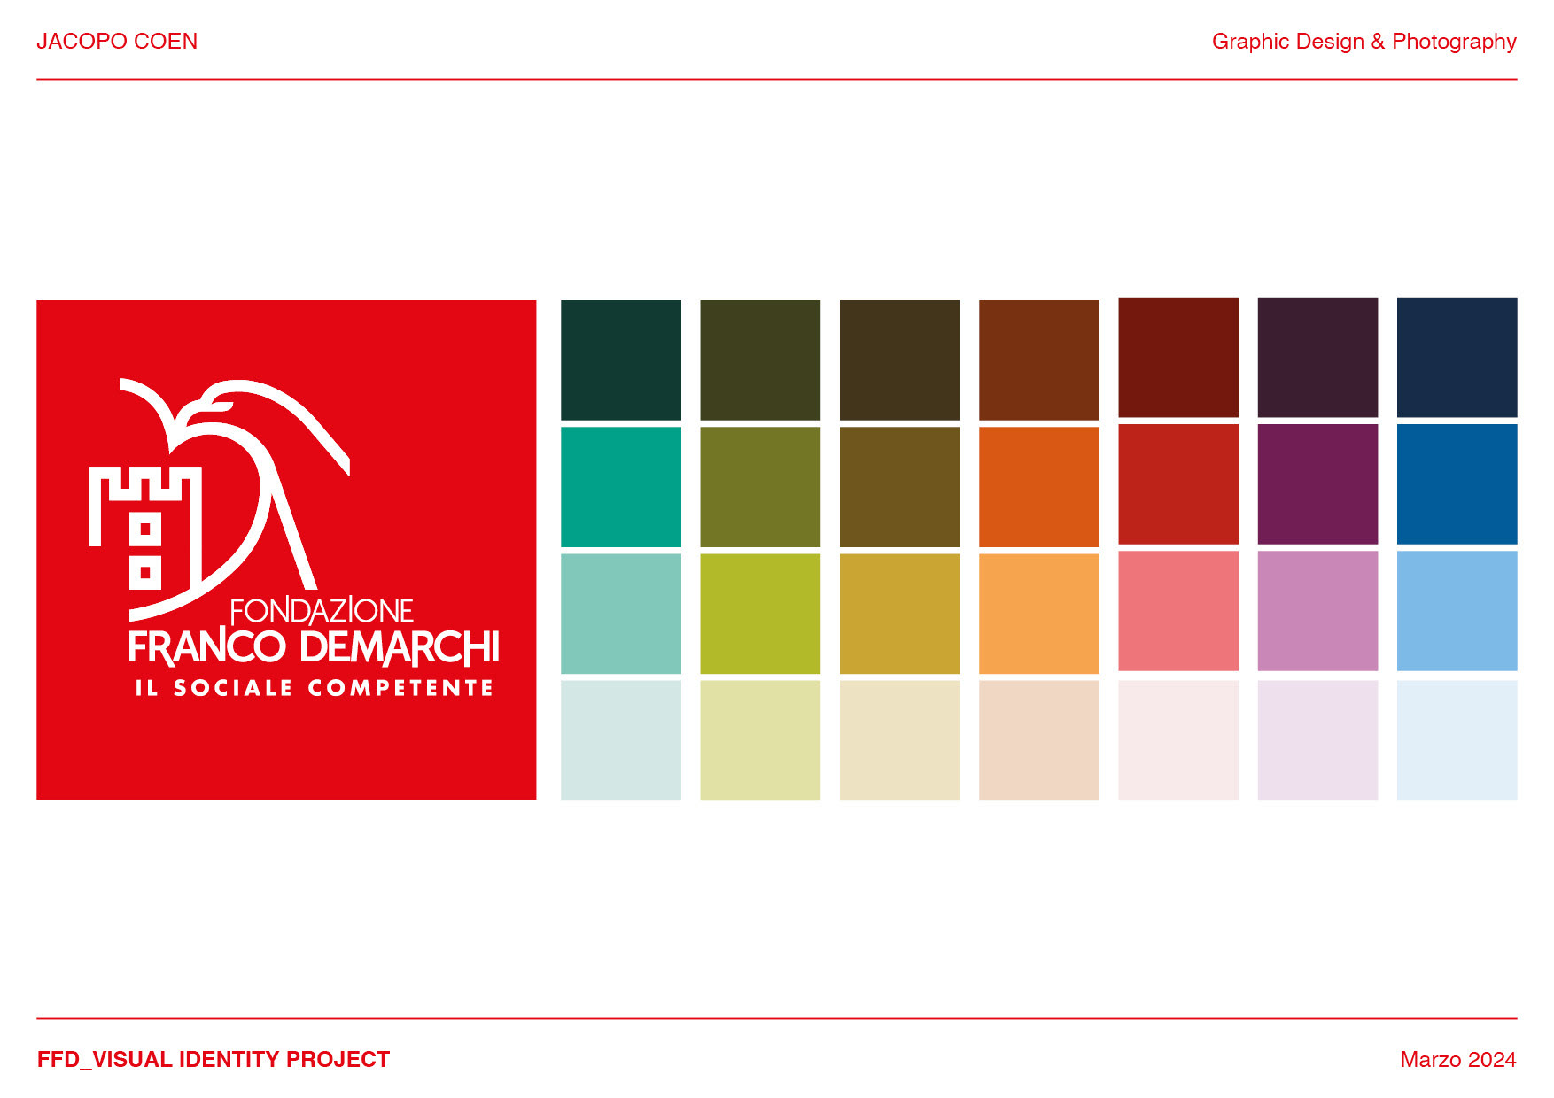Choose the golden ochre swatch
1554x1098 pixels.
899,614
